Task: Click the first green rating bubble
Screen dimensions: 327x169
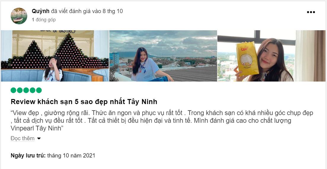Action: (14, 90)
